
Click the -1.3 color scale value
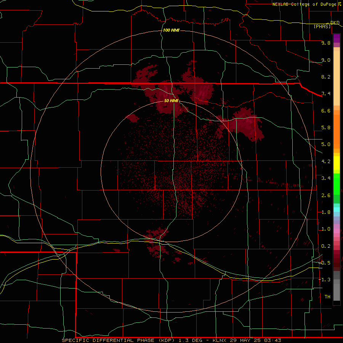(x=325, y=280)
